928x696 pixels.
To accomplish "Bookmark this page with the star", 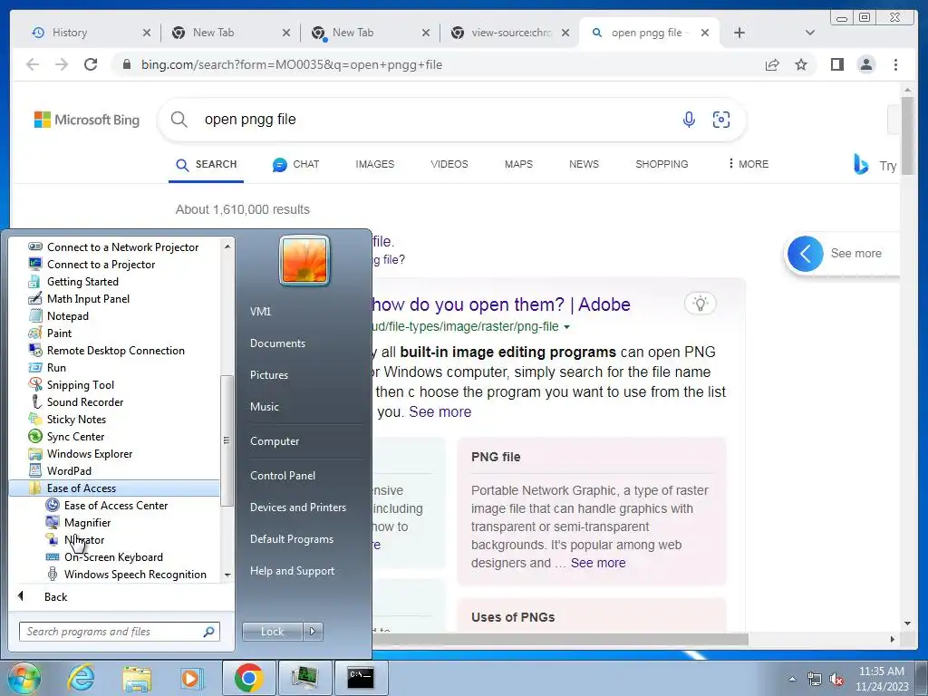I will point(801,64).
